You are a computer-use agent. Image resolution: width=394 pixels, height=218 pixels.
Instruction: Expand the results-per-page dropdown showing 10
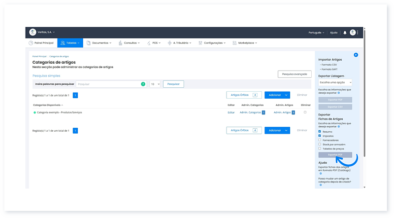[x=155, y=84]
